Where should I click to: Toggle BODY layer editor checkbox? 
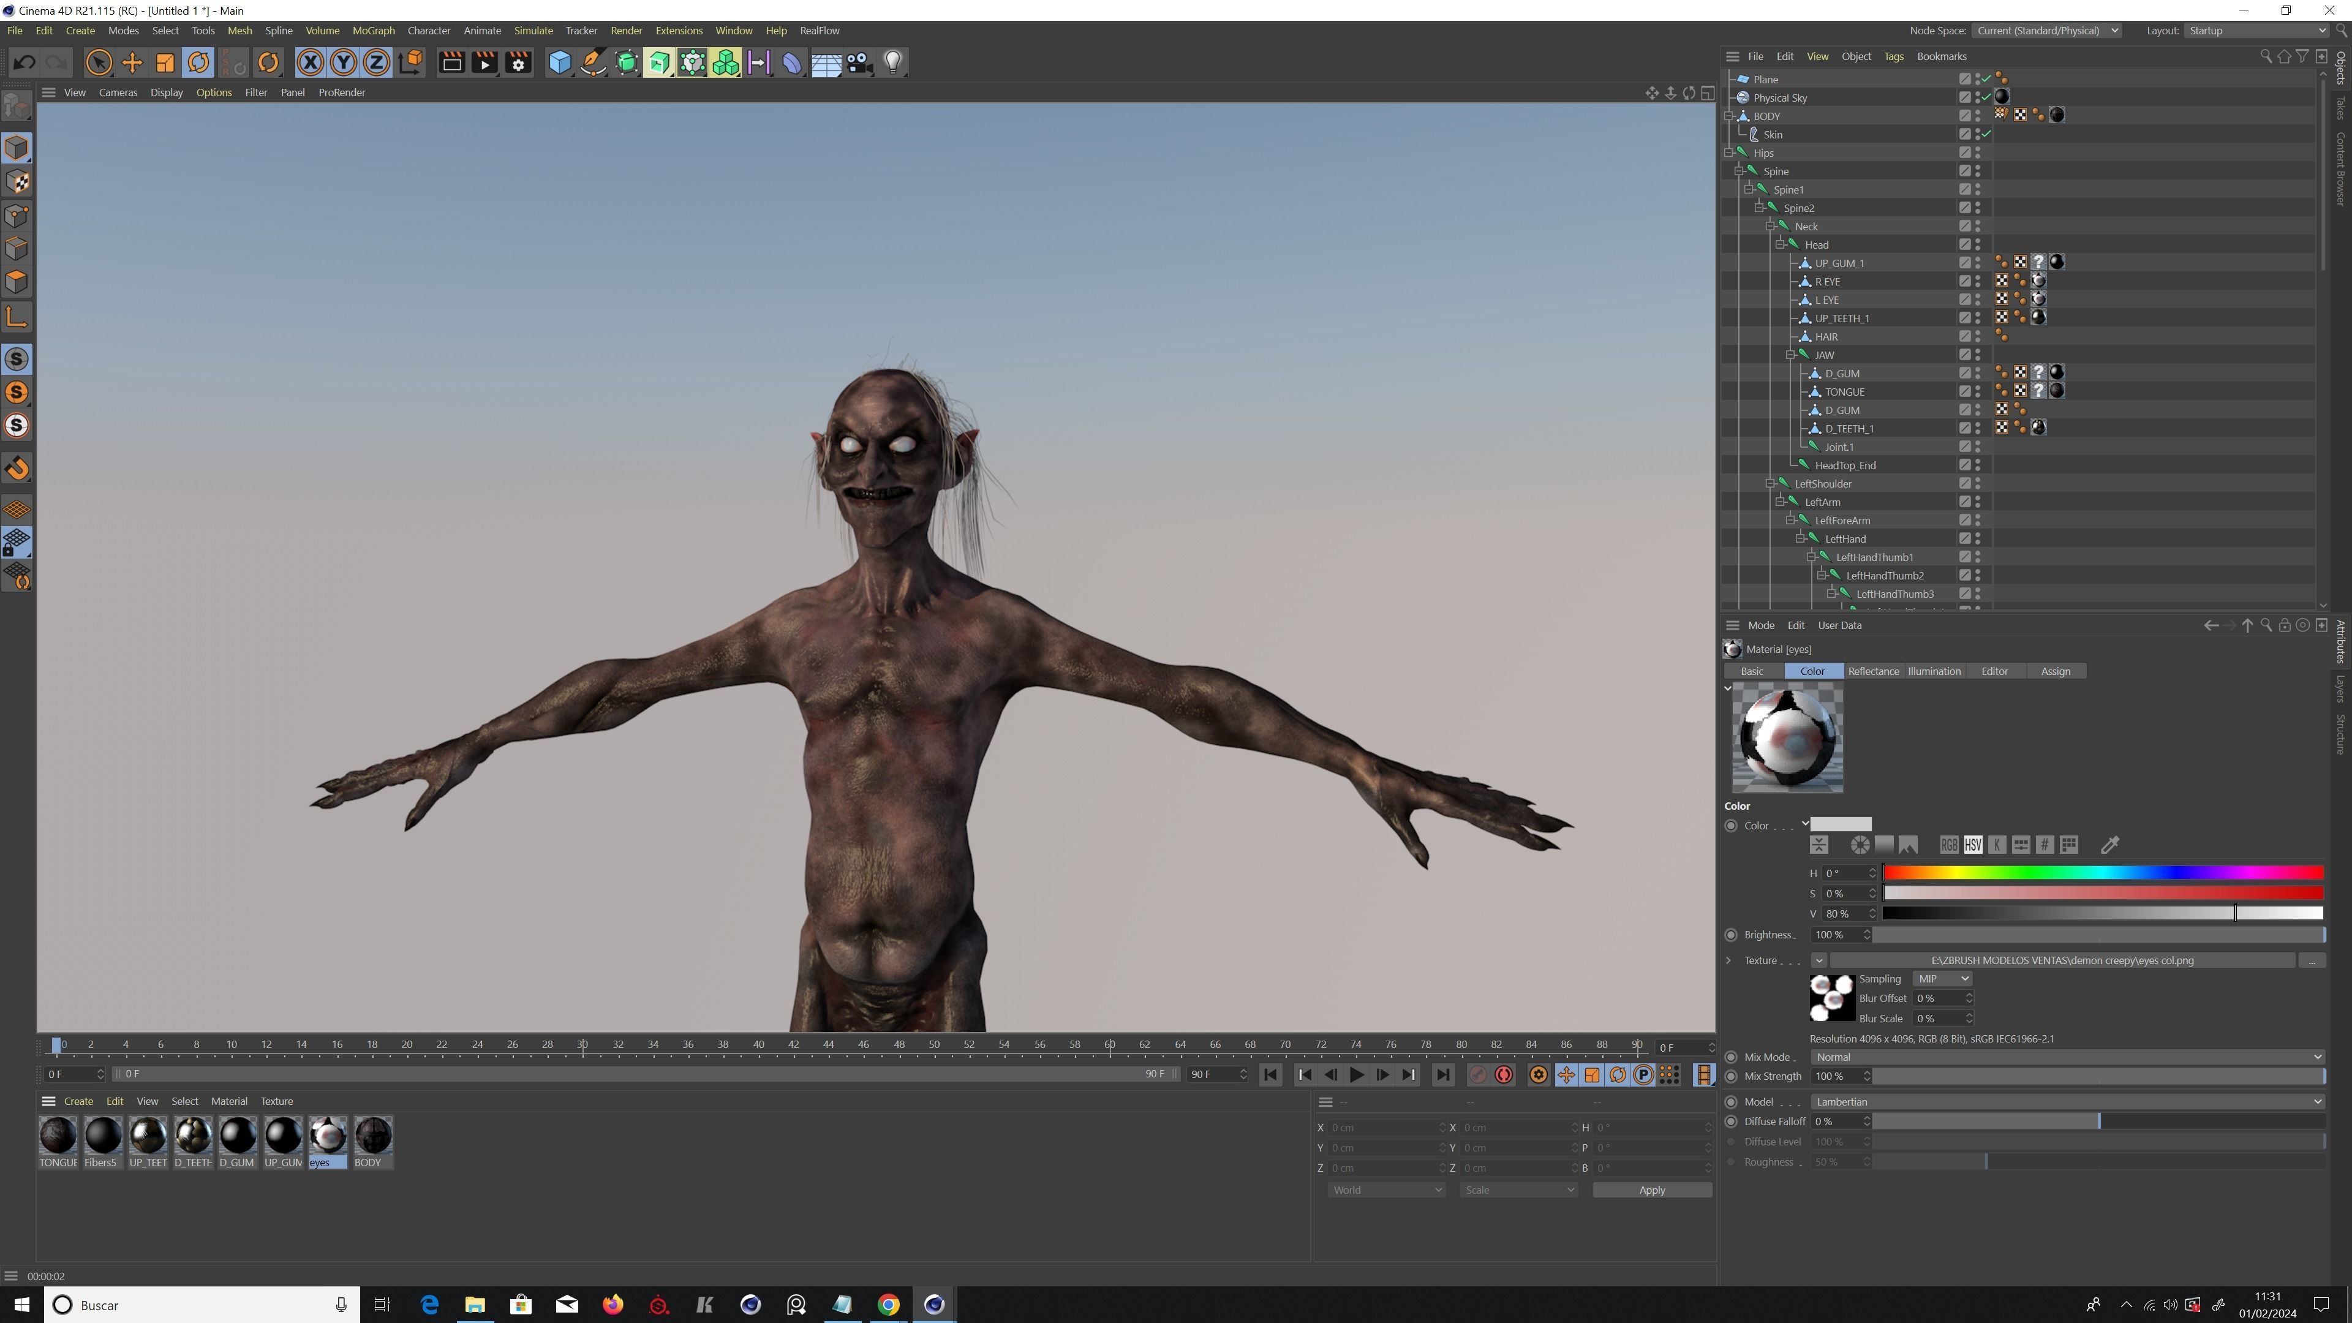pyautogui.click(x=1964, y=116)
